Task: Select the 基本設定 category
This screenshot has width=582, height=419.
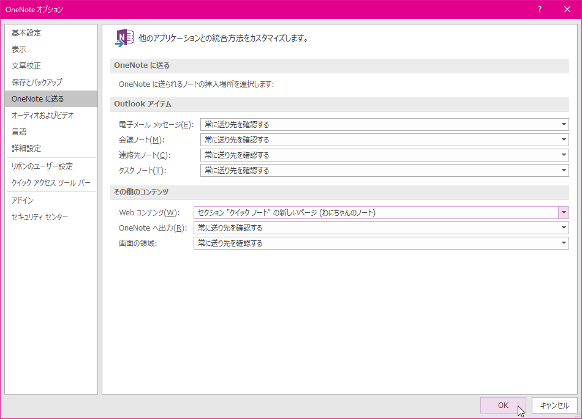Action: tap(51, 33)
